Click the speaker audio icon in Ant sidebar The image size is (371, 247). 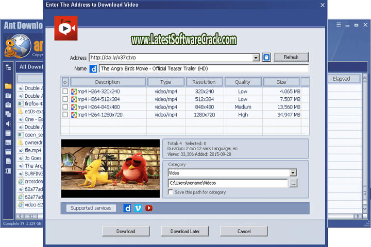click(8, 123)
